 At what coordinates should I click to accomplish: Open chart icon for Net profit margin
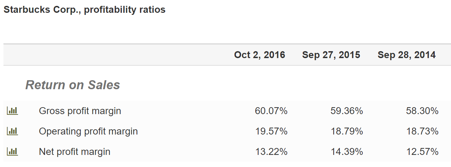tap(12, 151)
